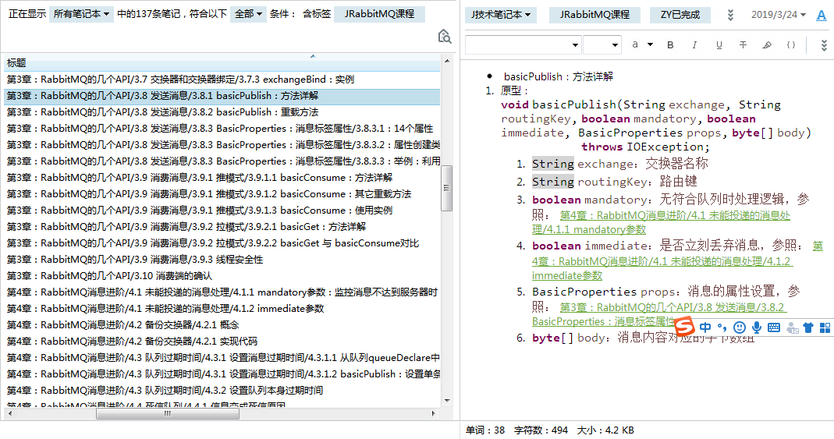
Task: Follow the link to 4.1.1 mandatory参数
Action: click(x=661, y=222)
